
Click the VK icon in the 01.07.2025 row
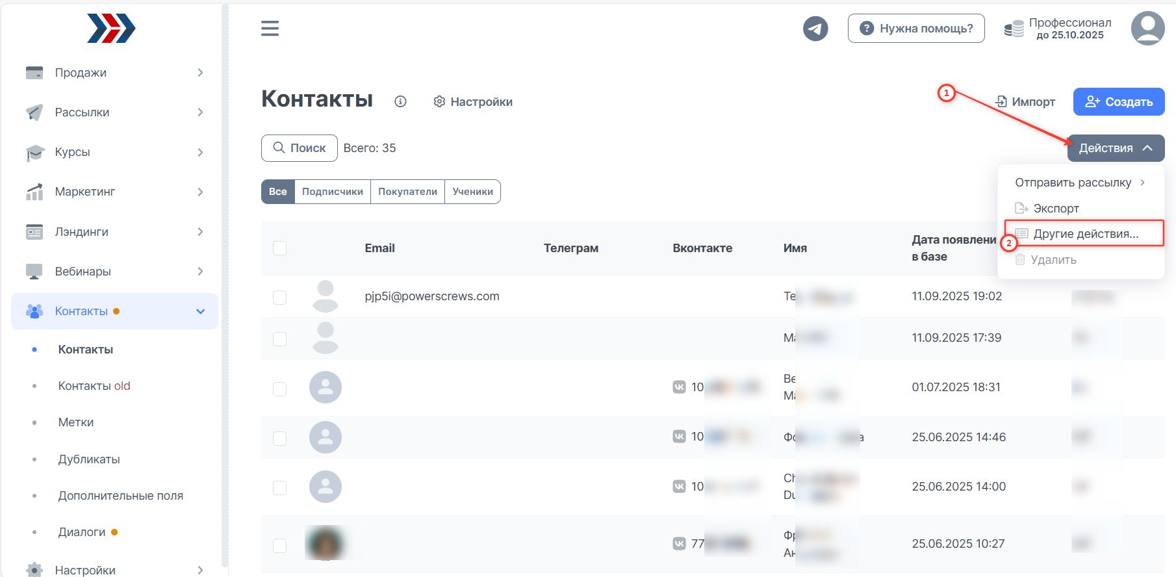tap(679, 387)
